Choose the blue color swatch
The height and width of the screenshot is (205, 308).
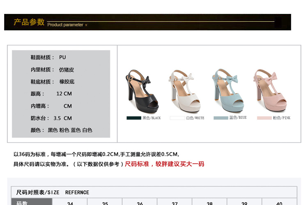tap(221, 118)
